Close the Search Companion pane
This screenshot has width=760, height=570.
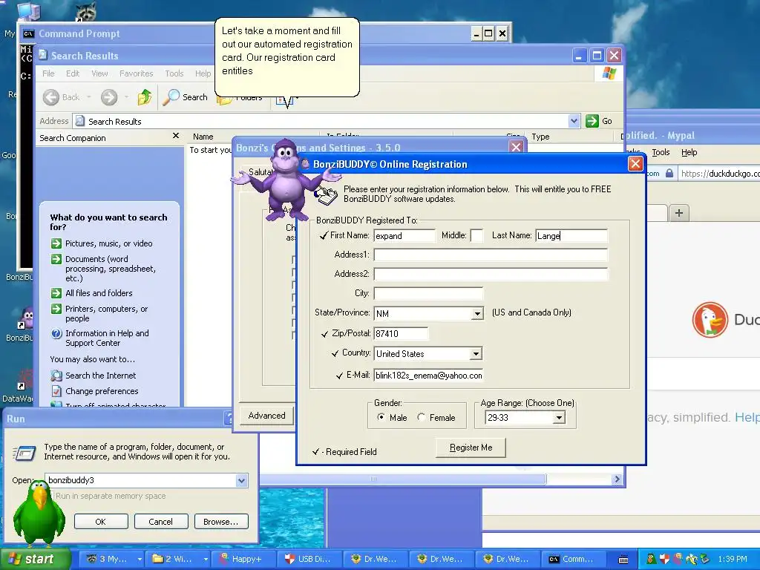point(175,136)
